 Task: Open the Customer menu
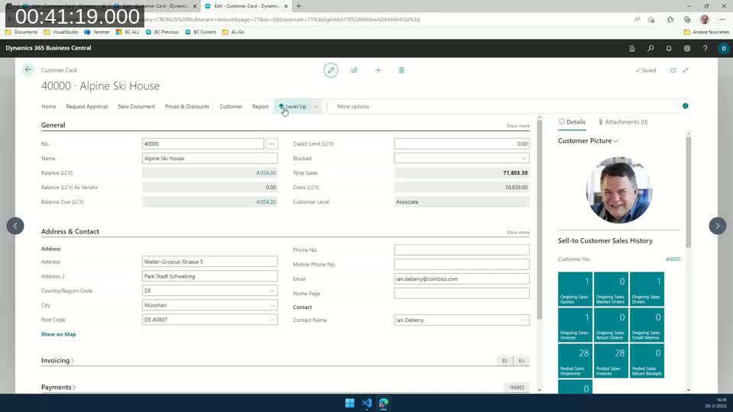[x=231, y=107]
